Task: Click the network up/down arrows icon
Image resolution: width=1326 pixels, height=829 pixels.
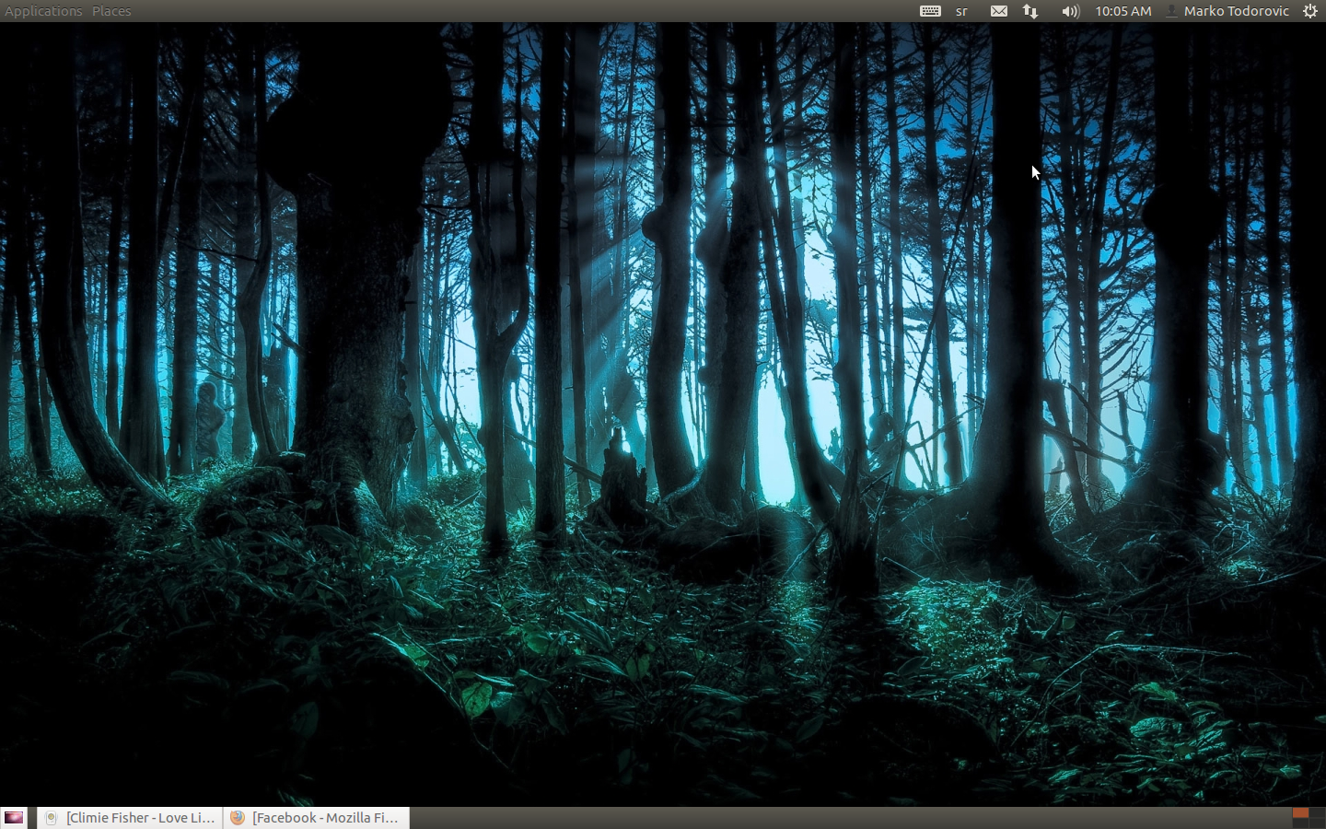Action: coord(1030,11)
